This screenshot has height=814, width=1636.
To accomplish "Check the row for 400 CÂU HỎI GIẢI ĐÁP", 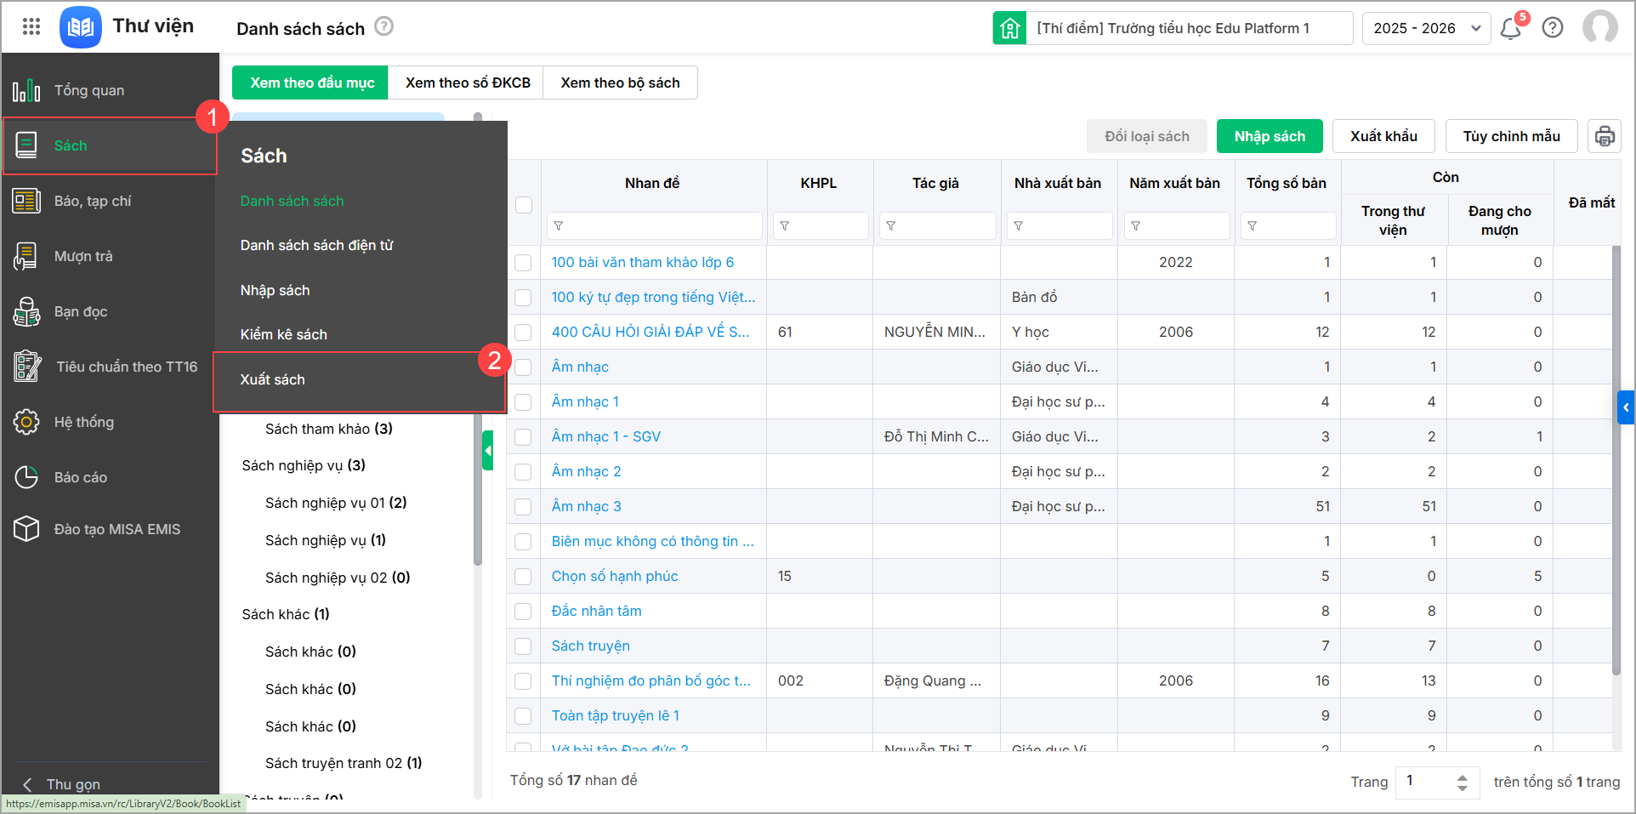I will (524, 333).
